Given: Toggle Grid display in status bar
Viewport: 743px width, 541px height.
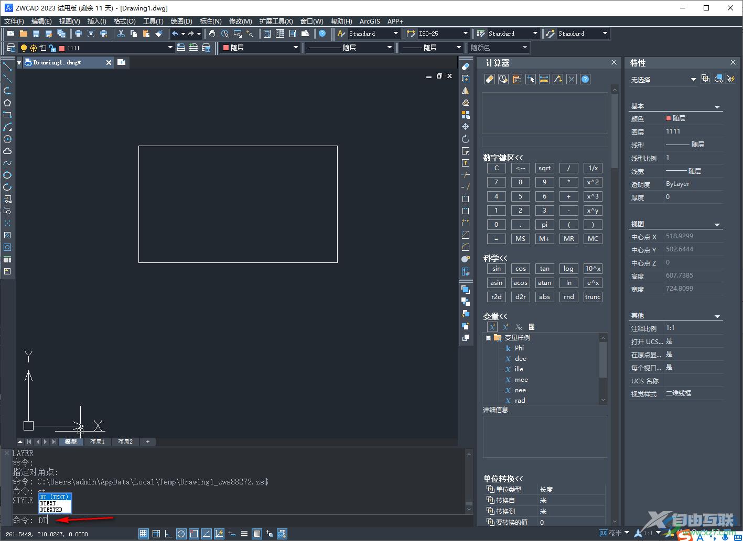Looking at the screenshot, I should pos(156,534).
